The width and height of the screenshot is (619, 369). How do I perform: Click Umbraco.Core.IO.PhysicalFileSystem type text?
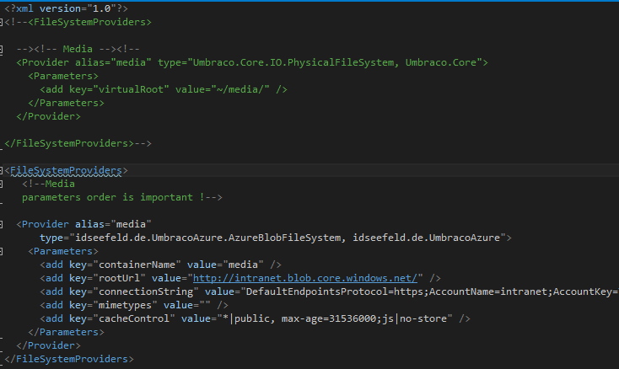293,62
